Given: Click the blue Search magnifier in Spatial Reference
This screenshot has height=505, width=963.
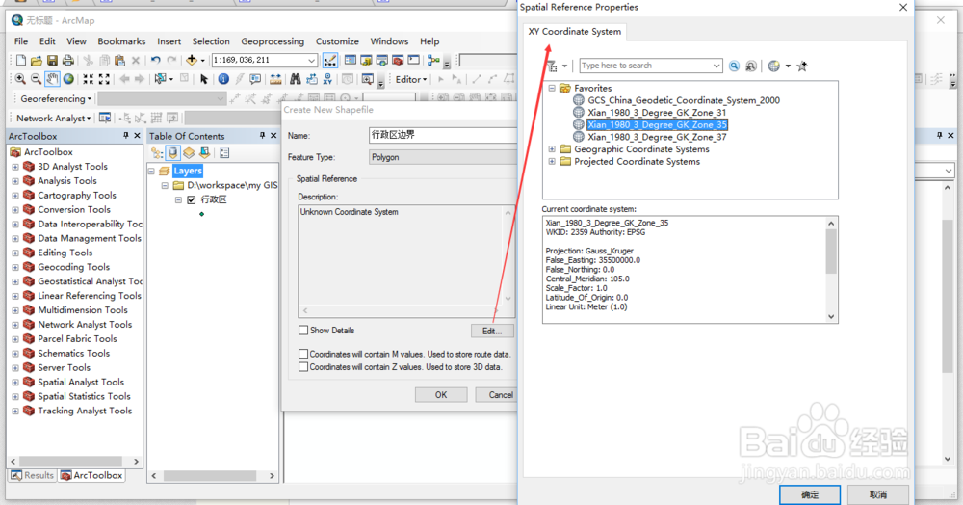Looking at the screenshot, I should click(x=735, y=66).
